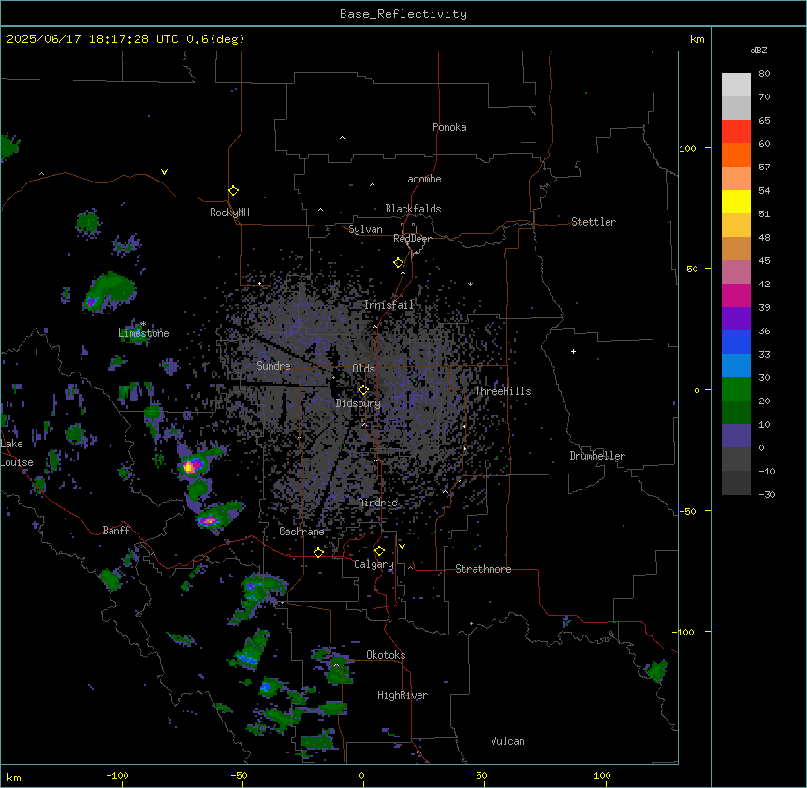
Task: Click the Innisfail city label
Action: point(389,305)
